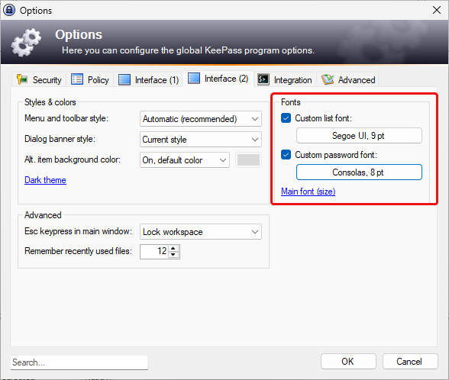Expand the Esc keypress action dropdown

tap(200, 232)
